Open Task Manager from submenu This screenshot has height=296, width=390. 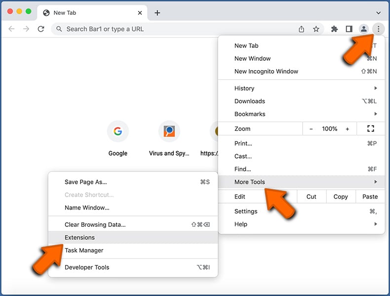pos(133,251)
